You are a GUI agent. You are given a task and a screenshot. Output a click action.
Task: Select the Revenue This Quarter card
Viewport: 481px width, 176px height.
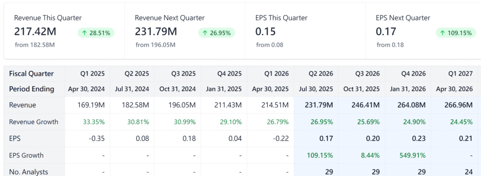tap(64, 31)
